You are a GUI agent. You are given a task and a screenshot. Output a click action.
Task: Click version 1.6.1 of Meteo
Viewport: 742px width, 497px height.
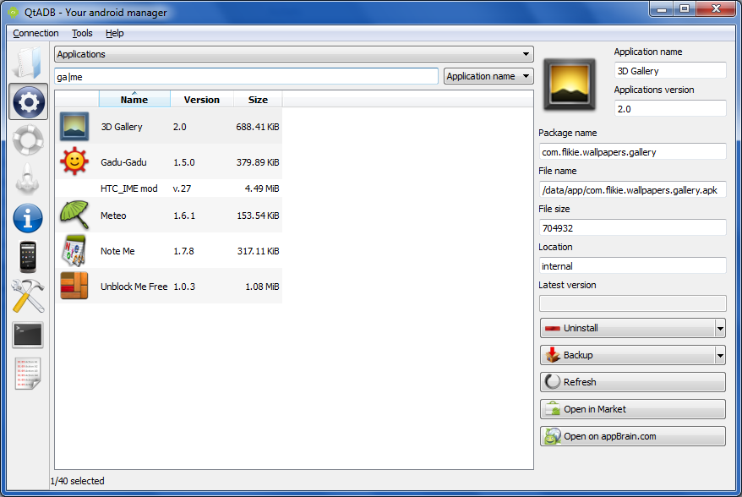tap(184, 216)
